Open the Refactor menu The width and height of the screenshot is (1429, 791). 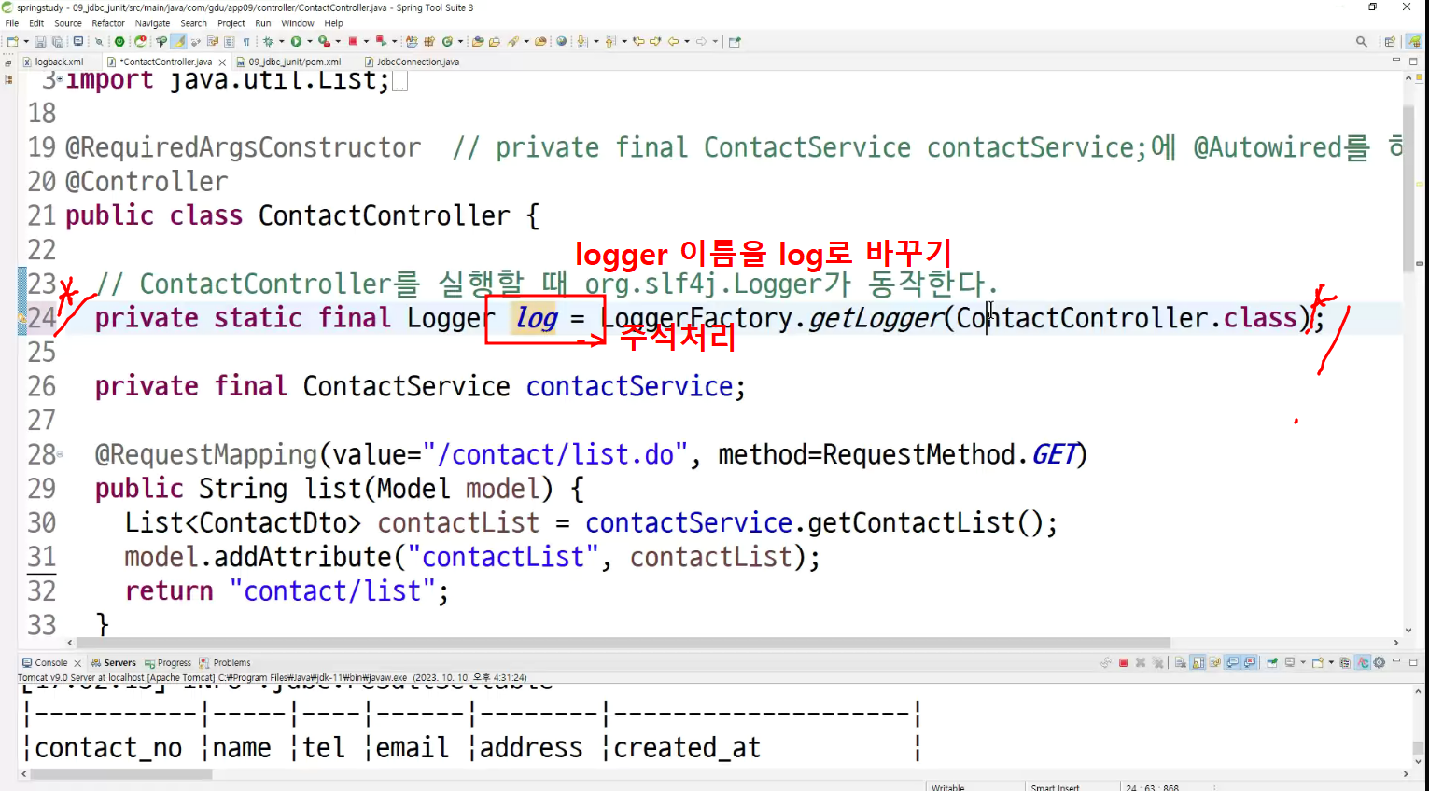(x=108, y=23)
